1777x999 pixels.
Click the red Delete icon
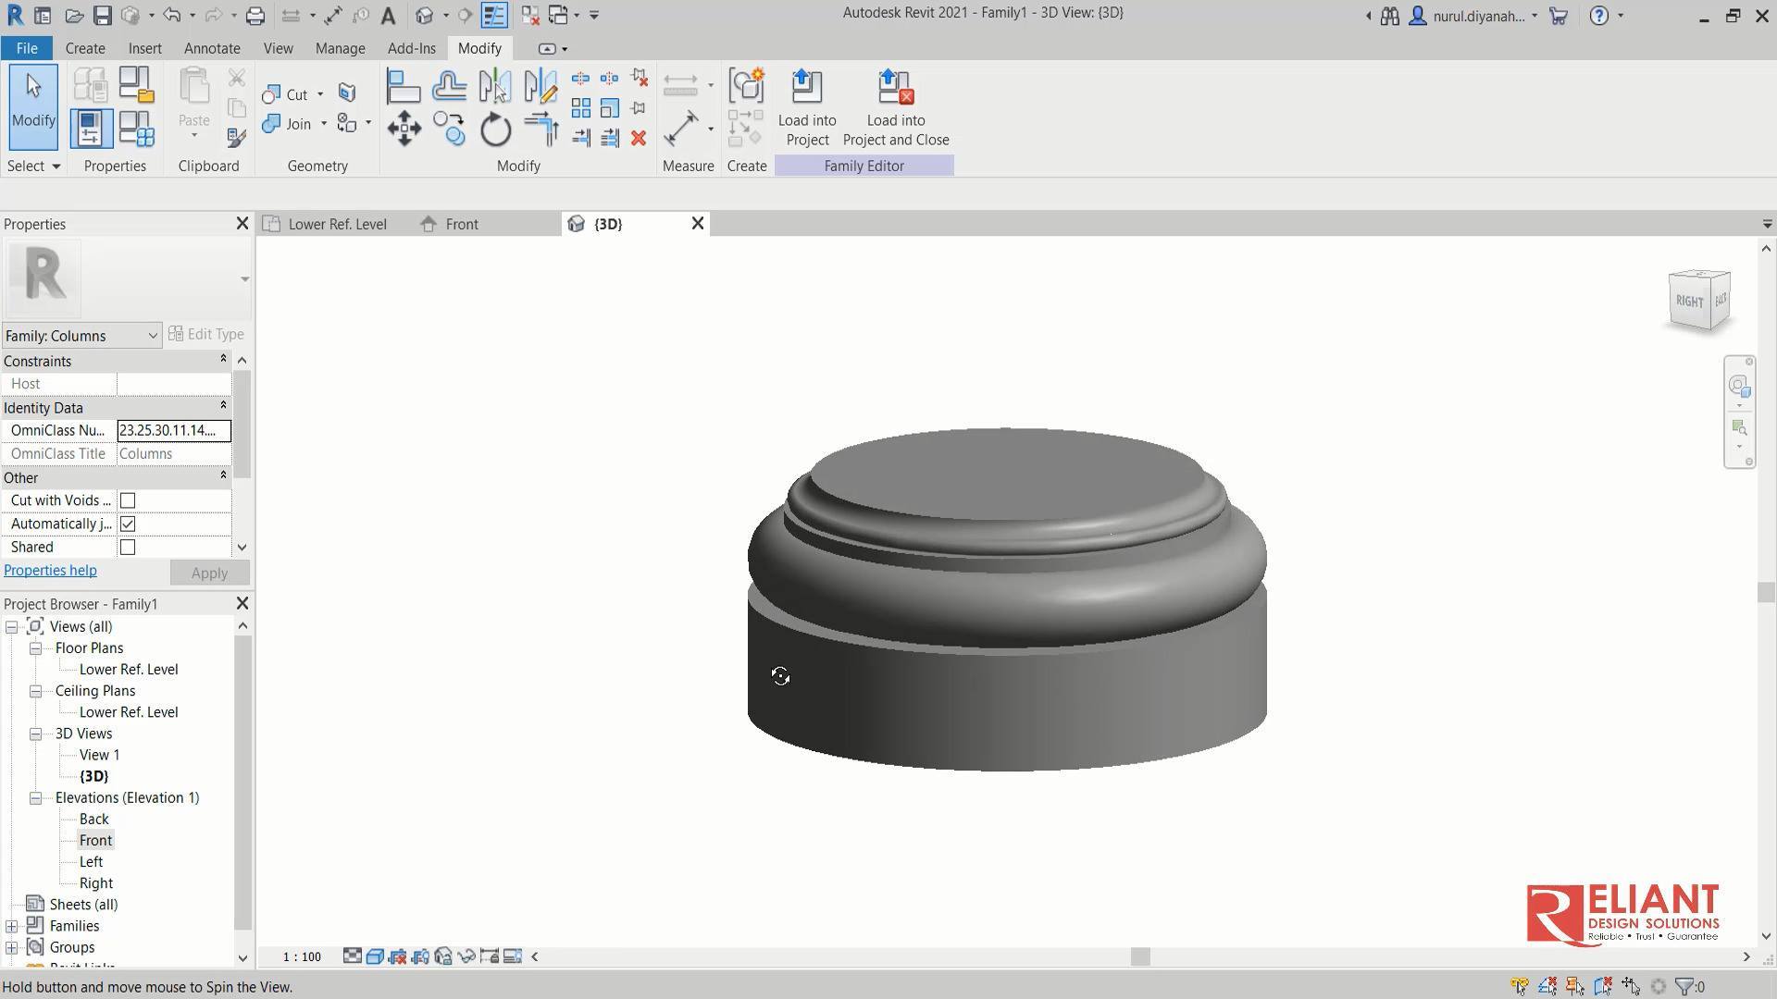coord(639,138)
